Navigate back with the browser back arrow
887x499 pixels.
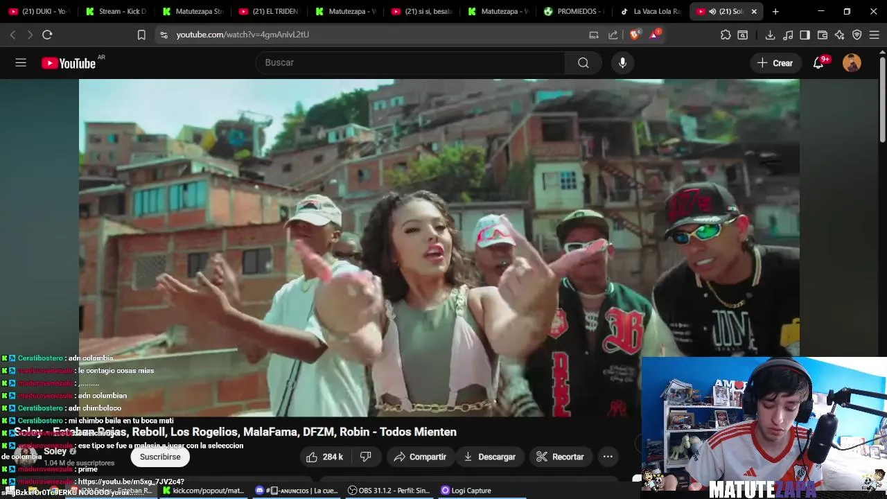12,35
